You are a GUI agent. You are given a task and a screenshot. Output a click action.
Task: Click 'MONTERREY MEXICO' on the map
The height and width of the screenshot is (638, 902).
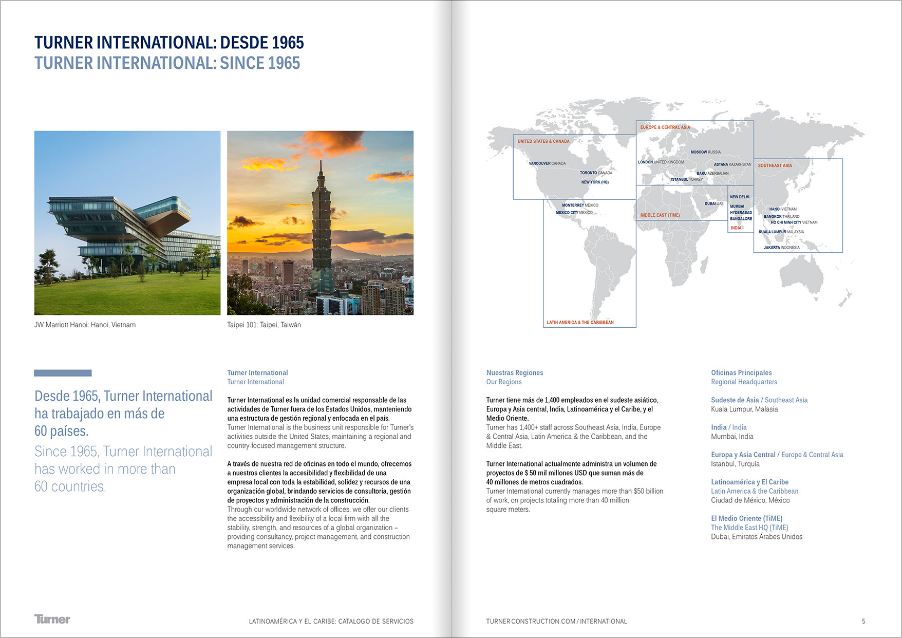(x=580, y=205)
